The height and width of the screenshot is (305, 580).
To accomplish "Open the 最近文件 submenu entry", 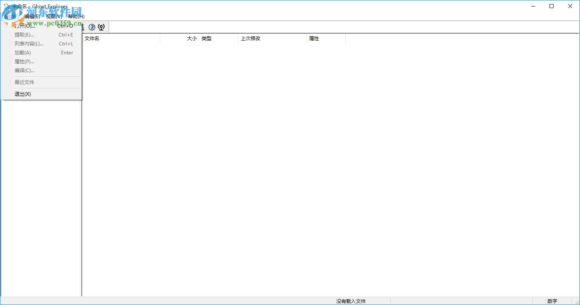I will pyautogui.click(x=41, y=82).
